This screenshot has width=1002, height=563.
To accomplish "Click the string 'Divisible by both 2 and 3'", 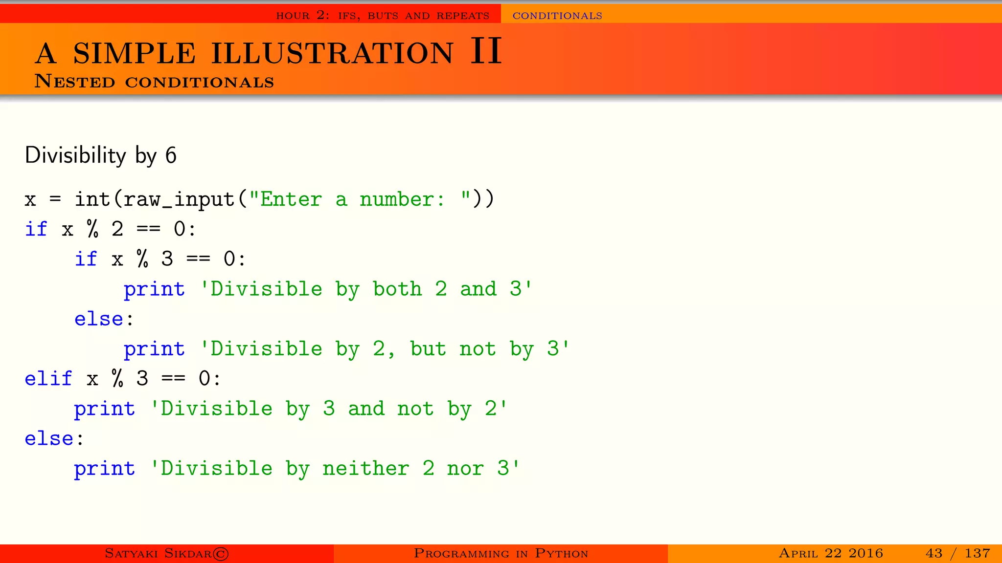I will click(x=366, y=289).
